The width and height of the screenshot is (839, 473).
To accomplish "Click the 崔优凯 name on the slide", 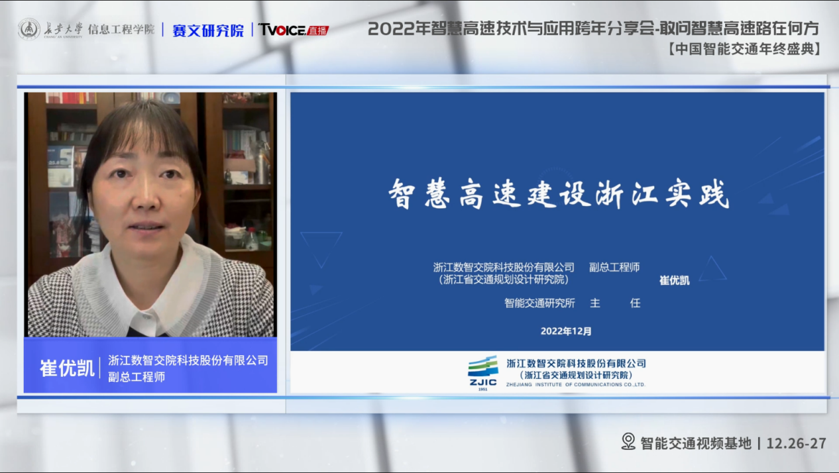I will point(674,280).
